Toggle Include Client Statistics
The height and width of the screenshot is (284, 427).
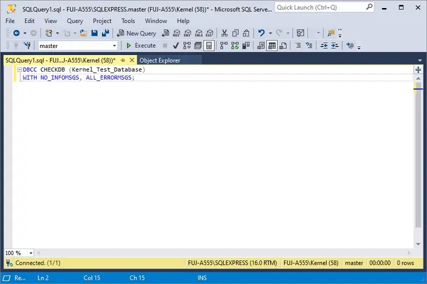(x=246, y=45)
